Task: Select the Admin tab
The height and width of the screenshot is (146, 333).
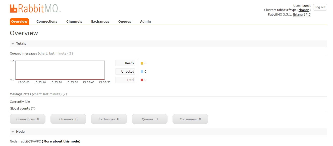Action: click(x=145, y=22)
